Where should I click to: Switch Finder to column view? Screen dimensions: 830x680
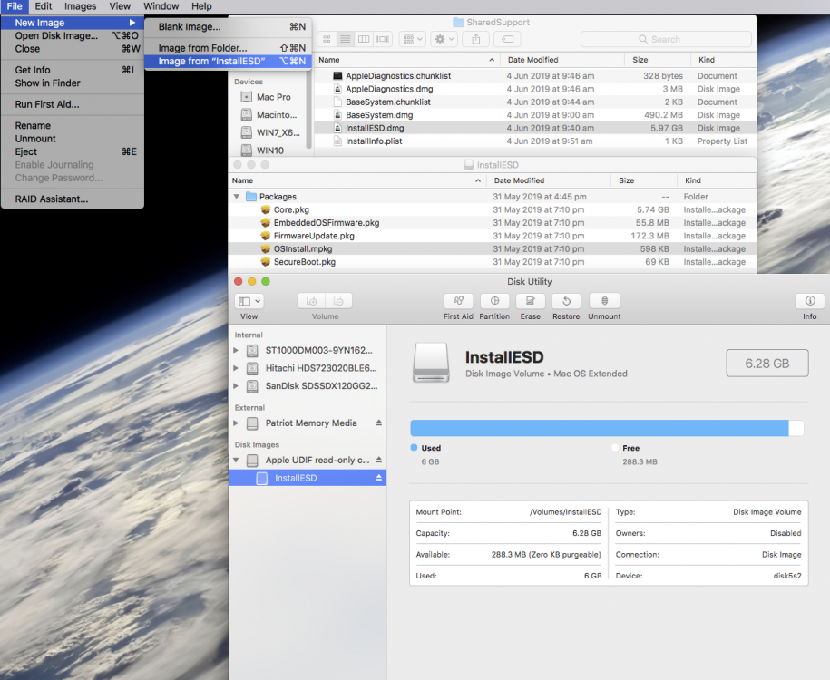click(x=364, y=39)
